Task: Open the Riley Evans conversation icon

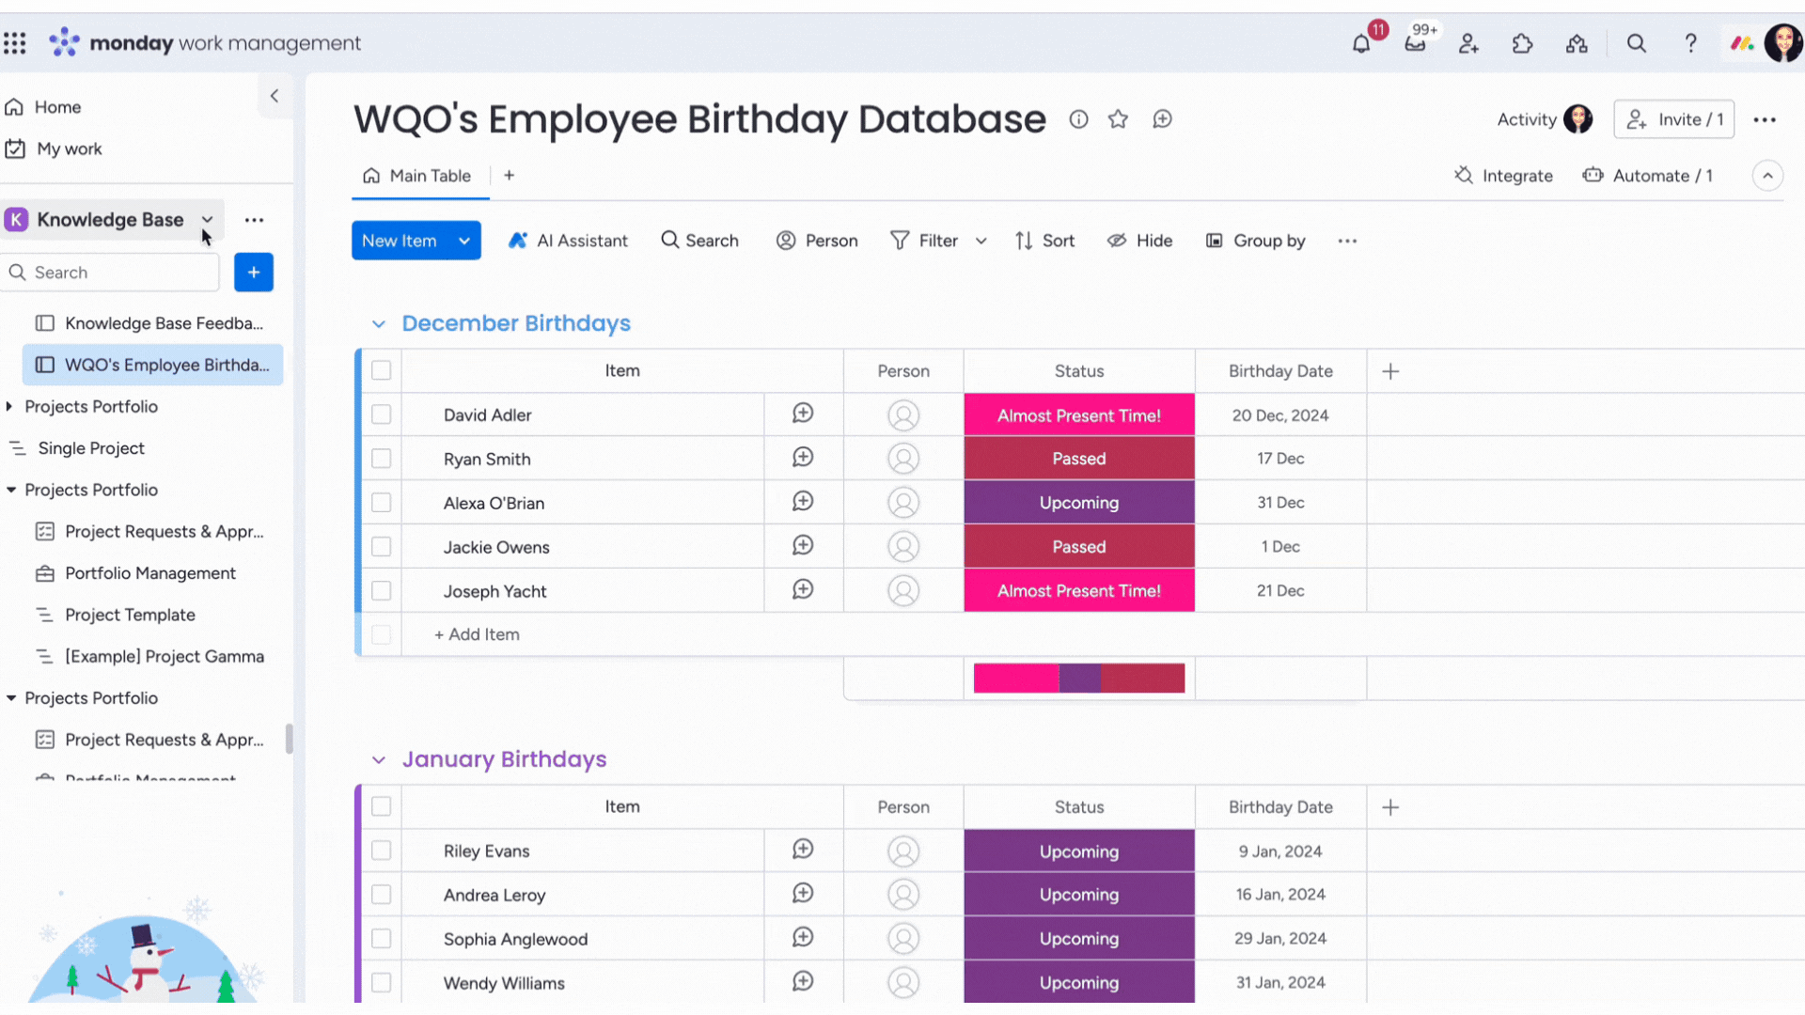Action: (803, 850)
